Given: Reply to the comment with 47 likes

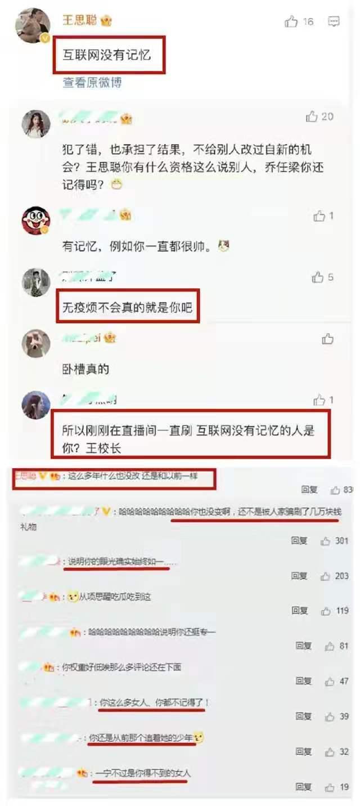Looking at the screenshot, I should click(304, 682).
